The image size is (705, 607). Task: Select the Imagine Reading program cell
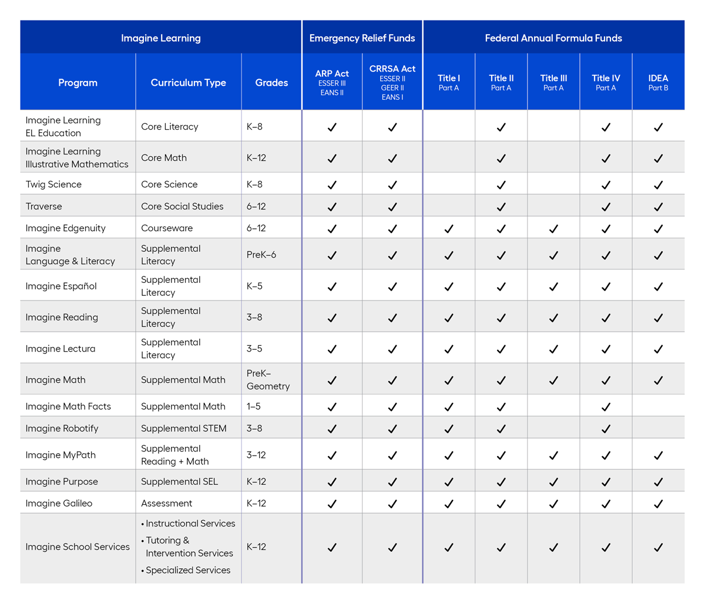coord(78,317)
